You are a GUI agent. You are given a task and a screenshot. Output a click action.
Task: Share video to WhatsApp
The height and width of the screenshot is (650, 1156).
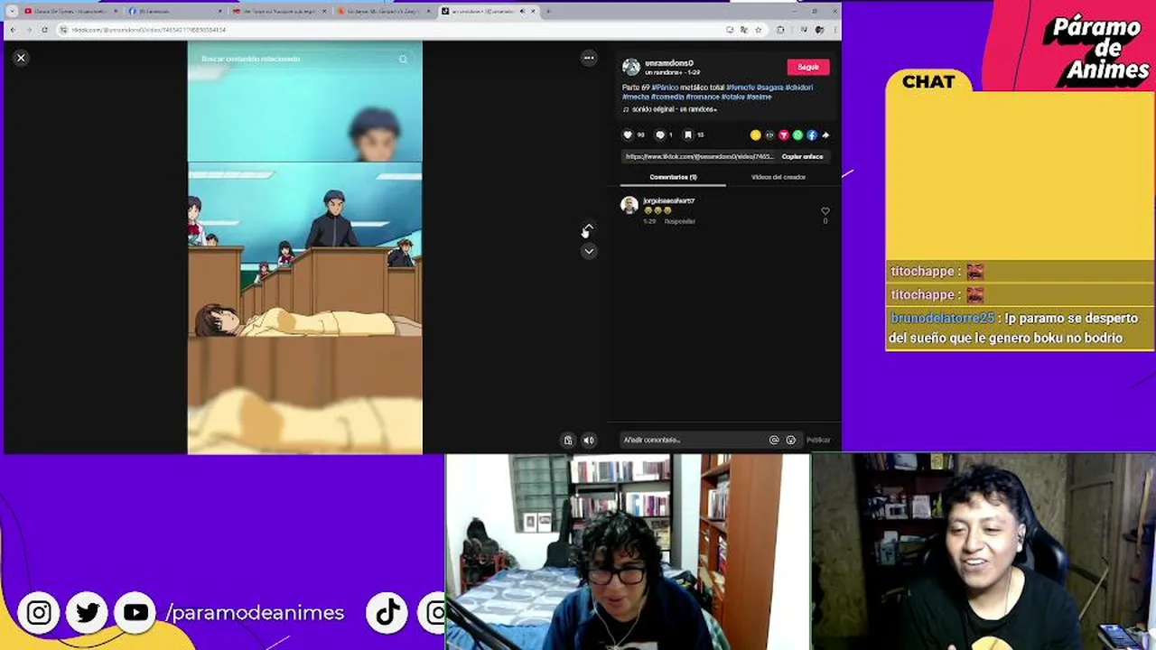797,135
